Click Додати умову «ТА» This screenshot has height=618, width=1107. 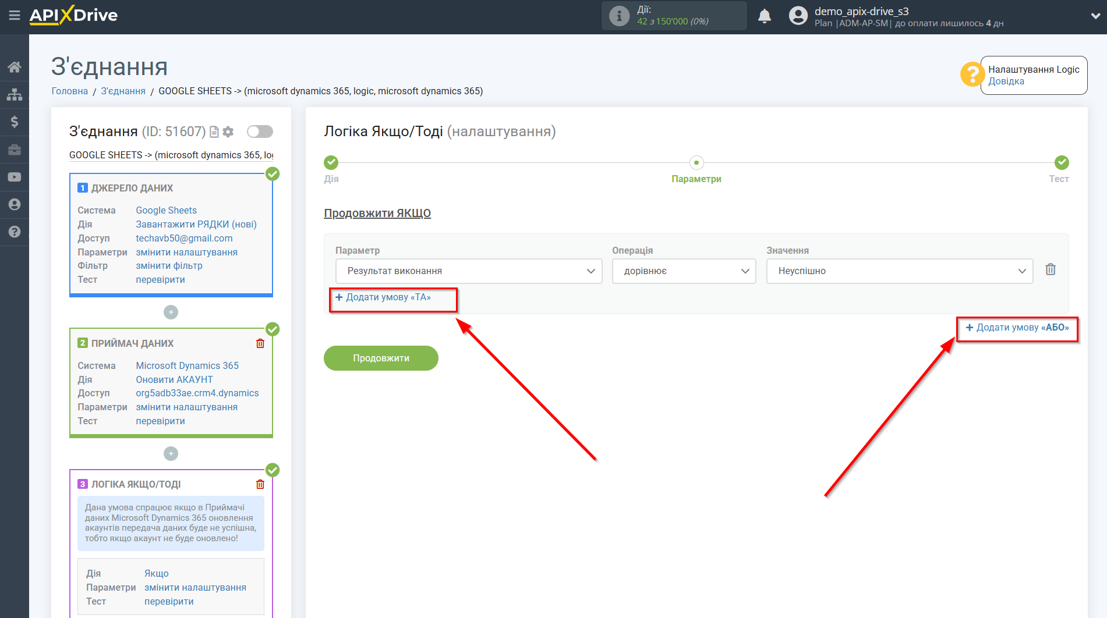coord(383,297)
